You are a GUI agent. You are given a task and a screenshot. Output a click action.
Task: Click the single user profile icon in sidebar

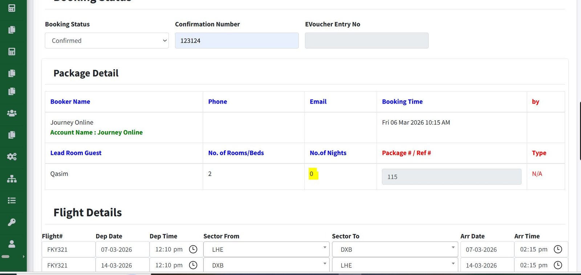coord(12,244)
